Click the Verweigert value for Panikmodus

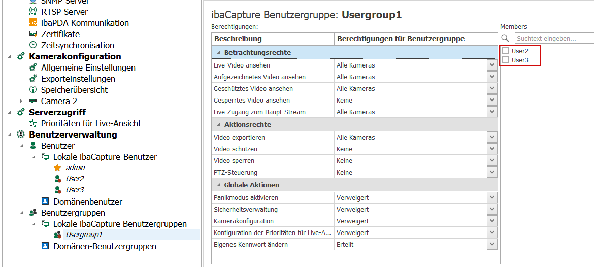point(353,197)
